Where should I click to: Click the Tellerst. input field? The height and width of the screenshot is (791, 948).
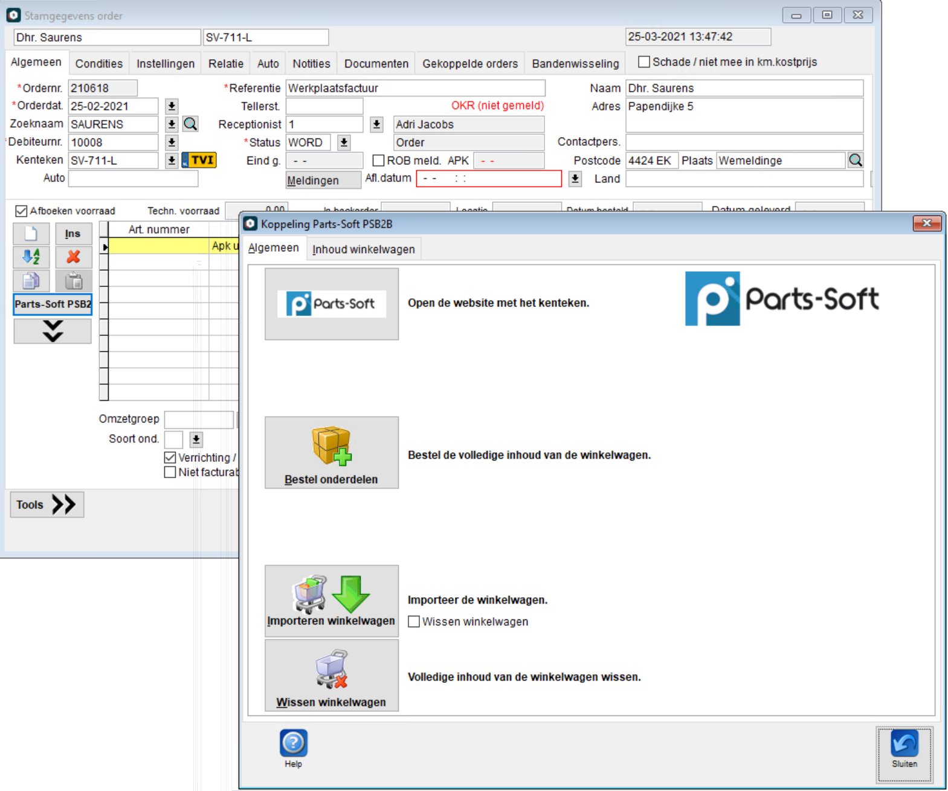click(x=324, y=106)
